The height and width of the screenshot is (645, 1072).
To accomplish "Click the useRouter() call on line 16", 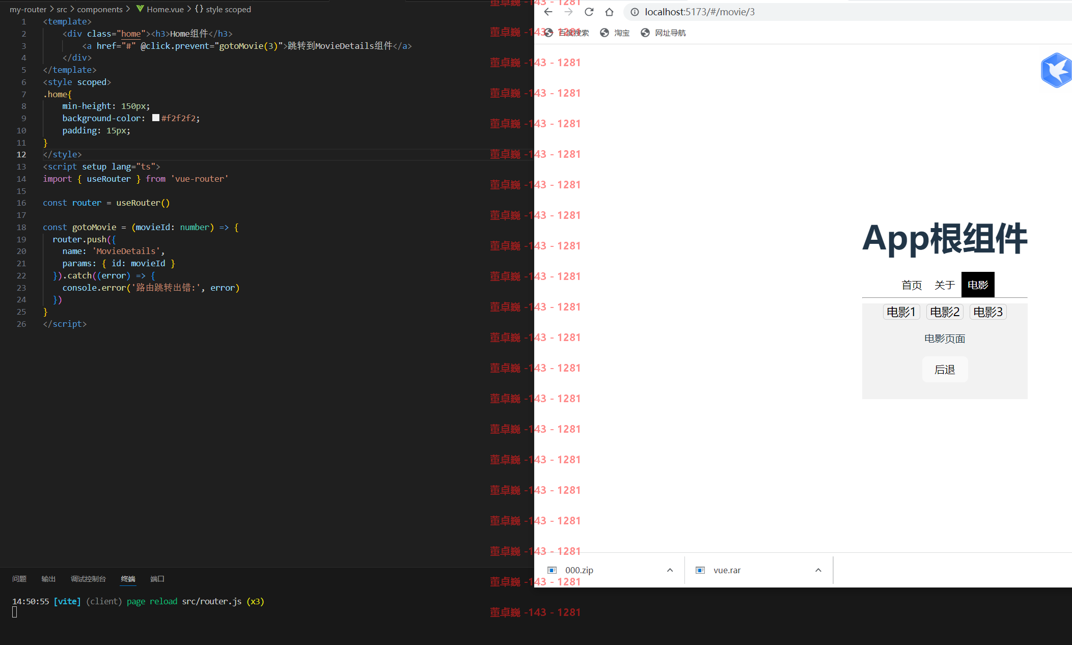I will (x=143, y=203).
